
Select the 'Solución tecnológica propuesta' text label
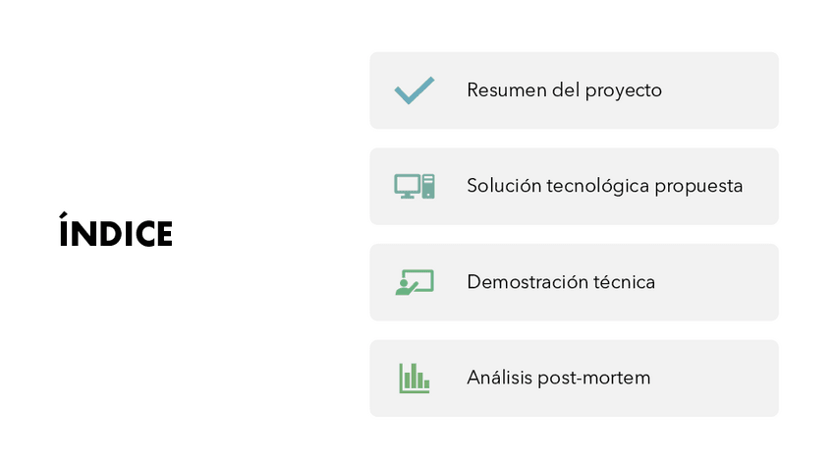[604, 186]
